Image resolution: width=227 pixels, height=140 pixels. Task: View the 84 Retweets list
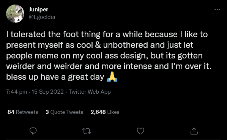[23, 112]
